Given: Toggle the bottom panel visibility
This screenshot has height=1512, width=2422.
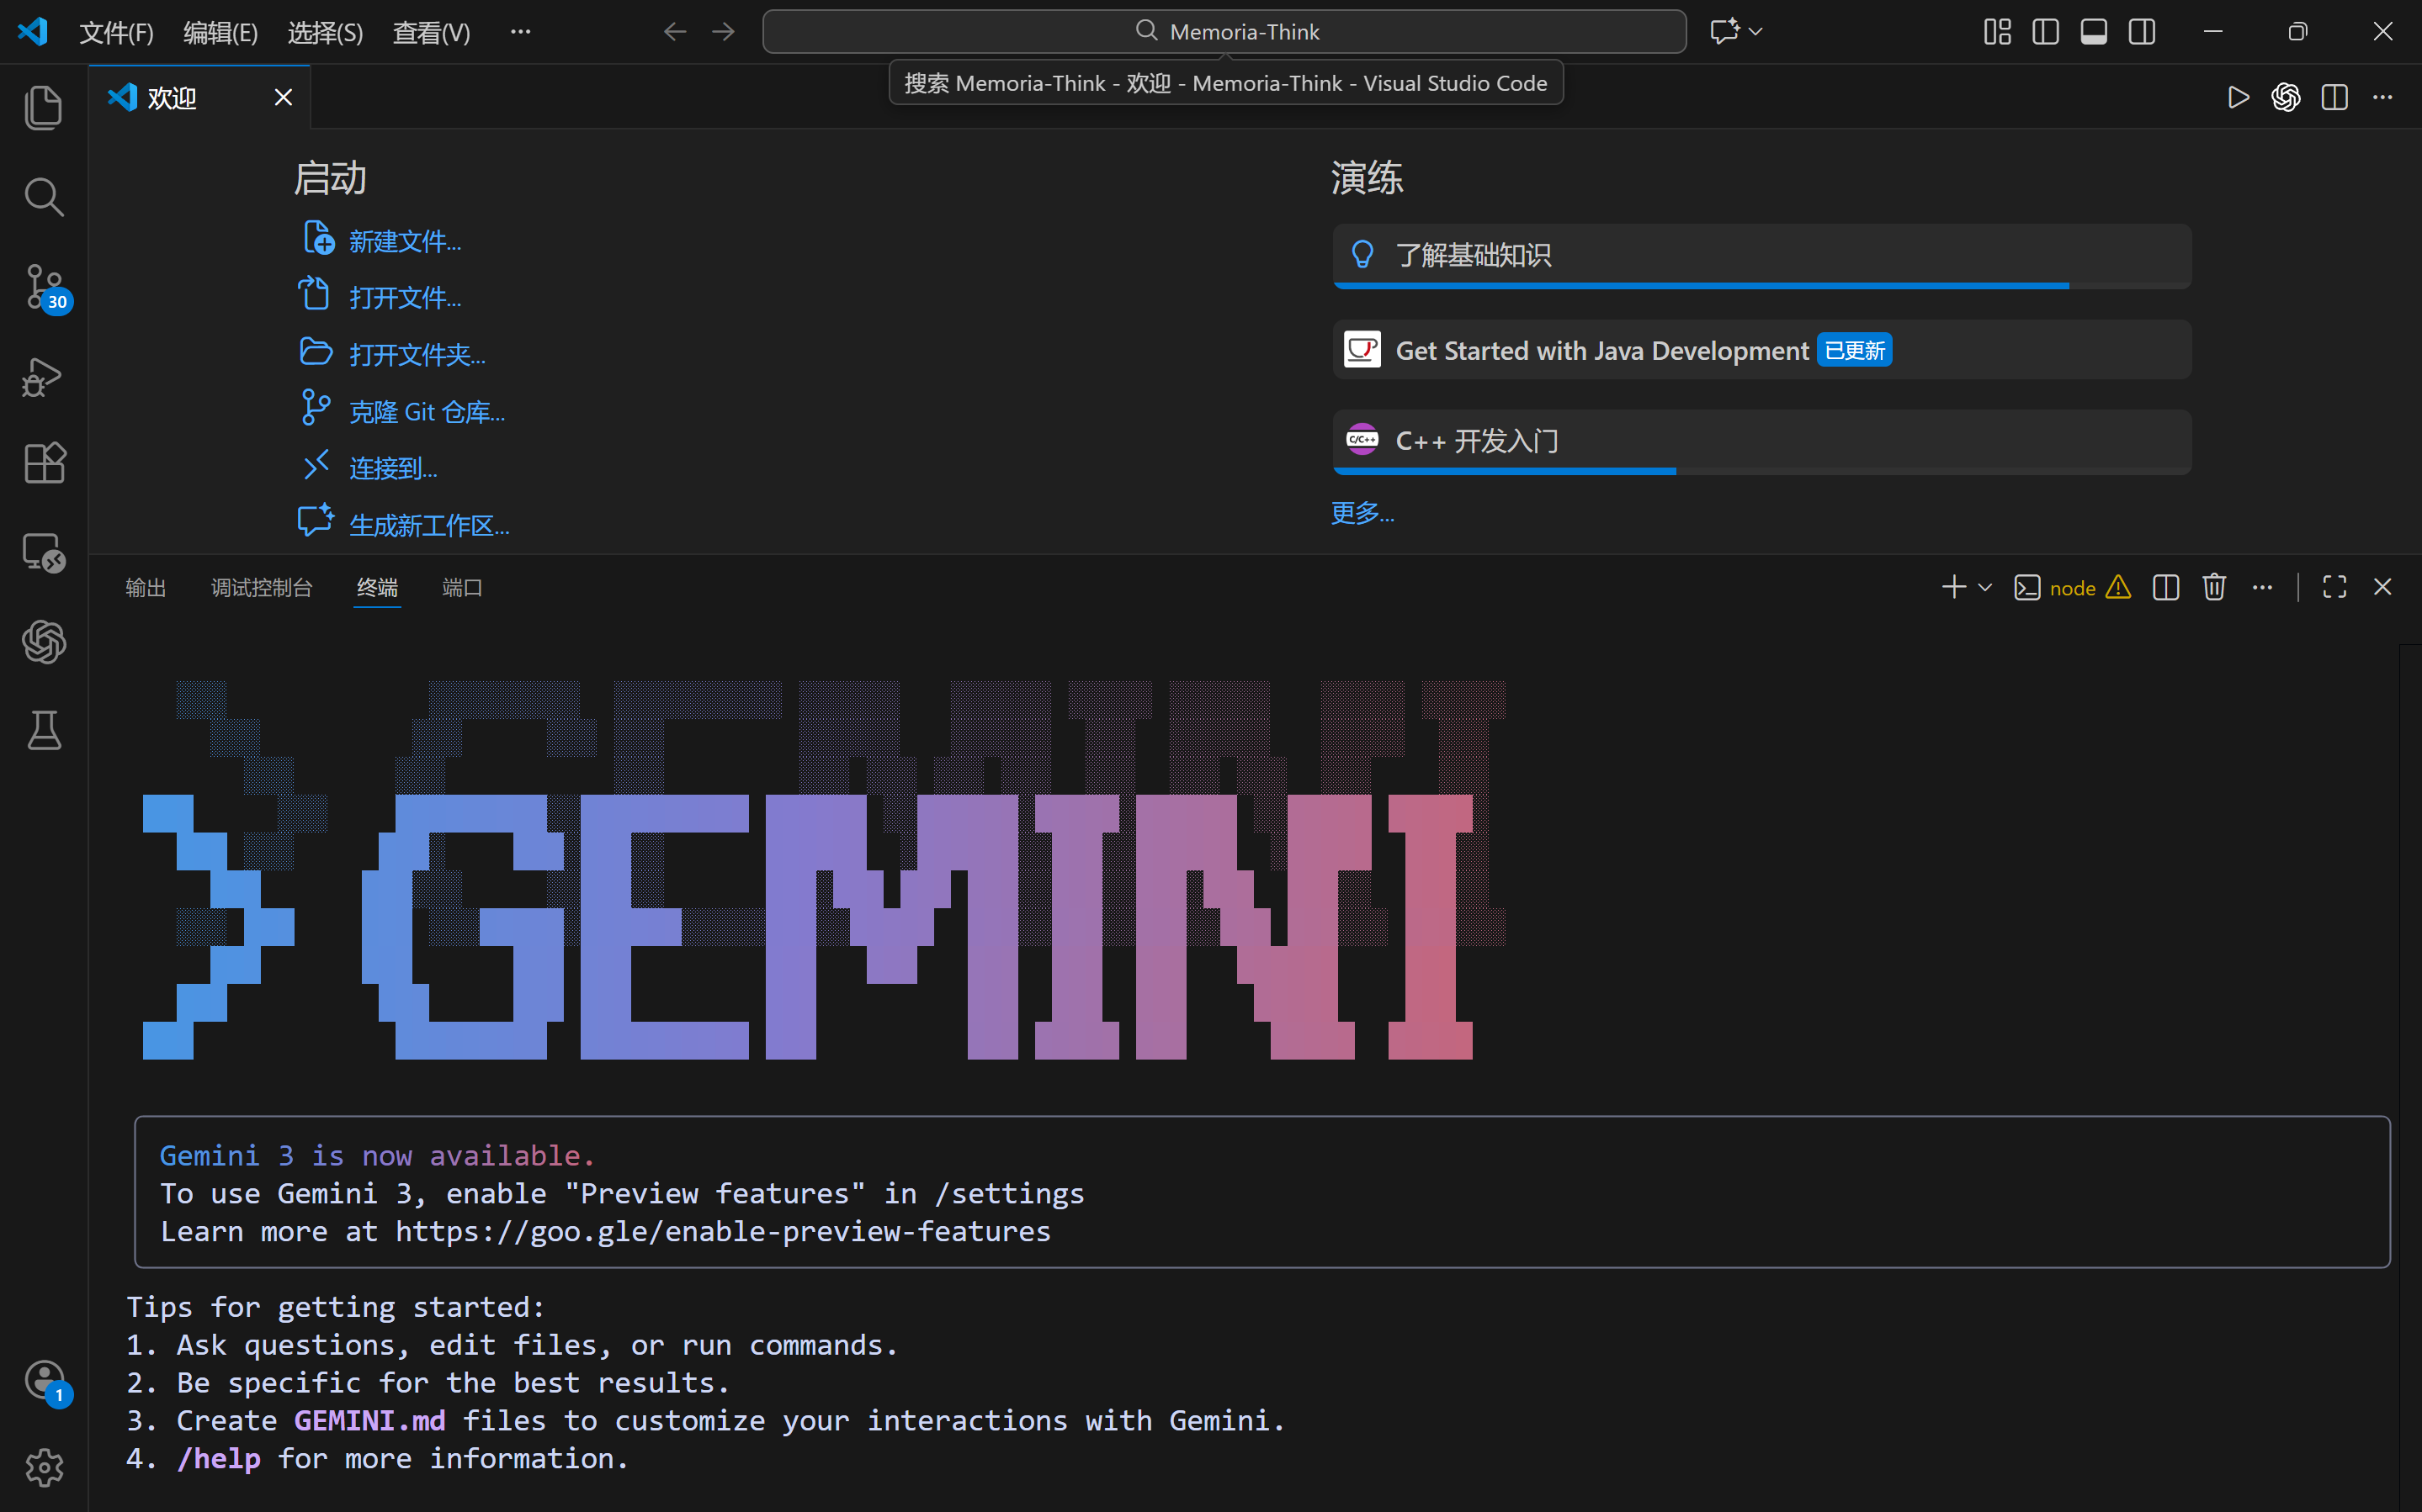Looking at the screenshot, I should point(2093,32).
